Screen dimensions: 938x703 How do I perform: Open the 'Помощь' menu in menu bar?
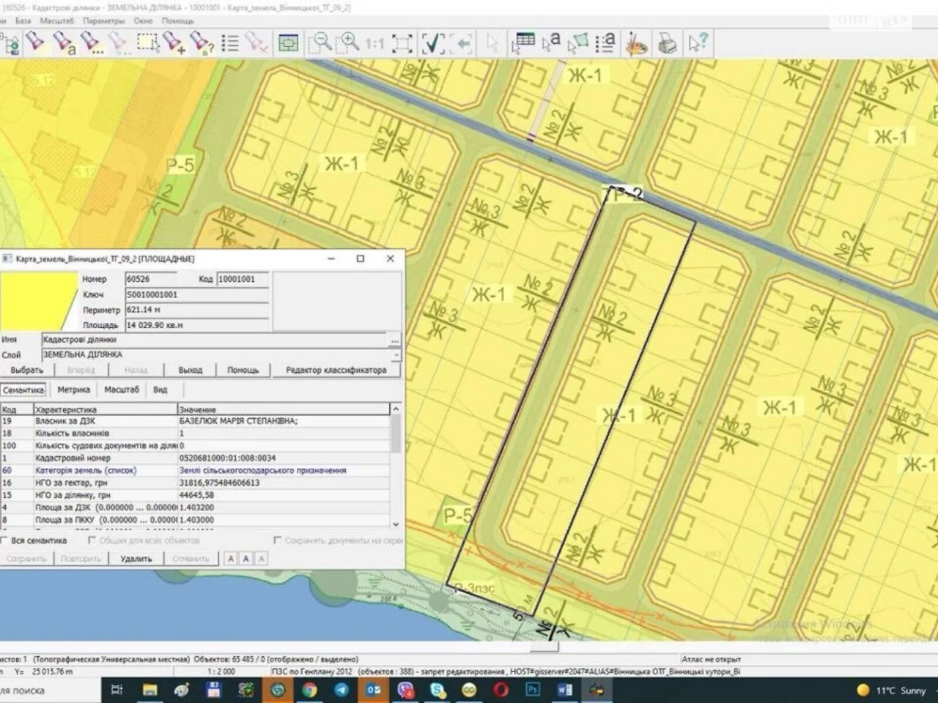coord(177,21)
